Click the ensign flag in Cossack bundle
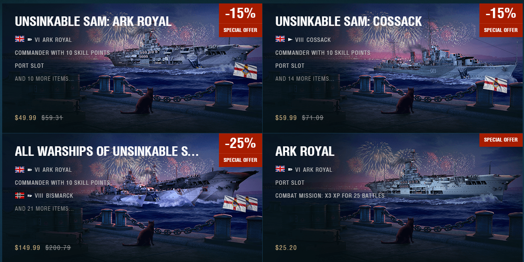 coord(495,83)
